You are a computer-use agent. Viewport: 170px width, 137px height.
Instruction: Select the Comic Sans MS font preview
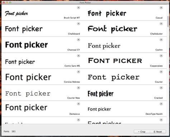point(20,62)
